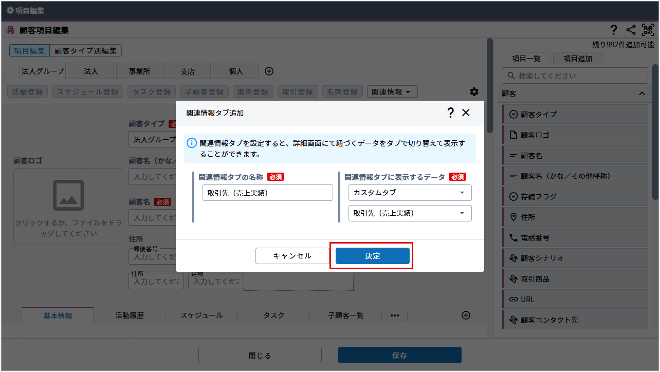Open the three-dots overflow tab menu
660x372 pixels.
tap(395, 315)
